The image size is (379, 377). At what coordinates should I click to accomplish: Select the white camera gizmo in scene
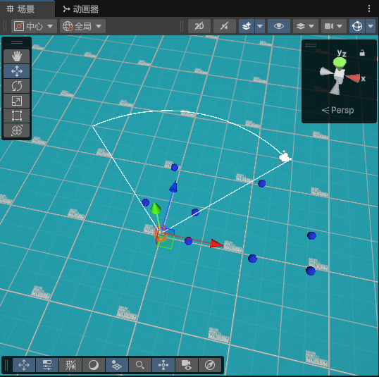click(x=285, y=157)
